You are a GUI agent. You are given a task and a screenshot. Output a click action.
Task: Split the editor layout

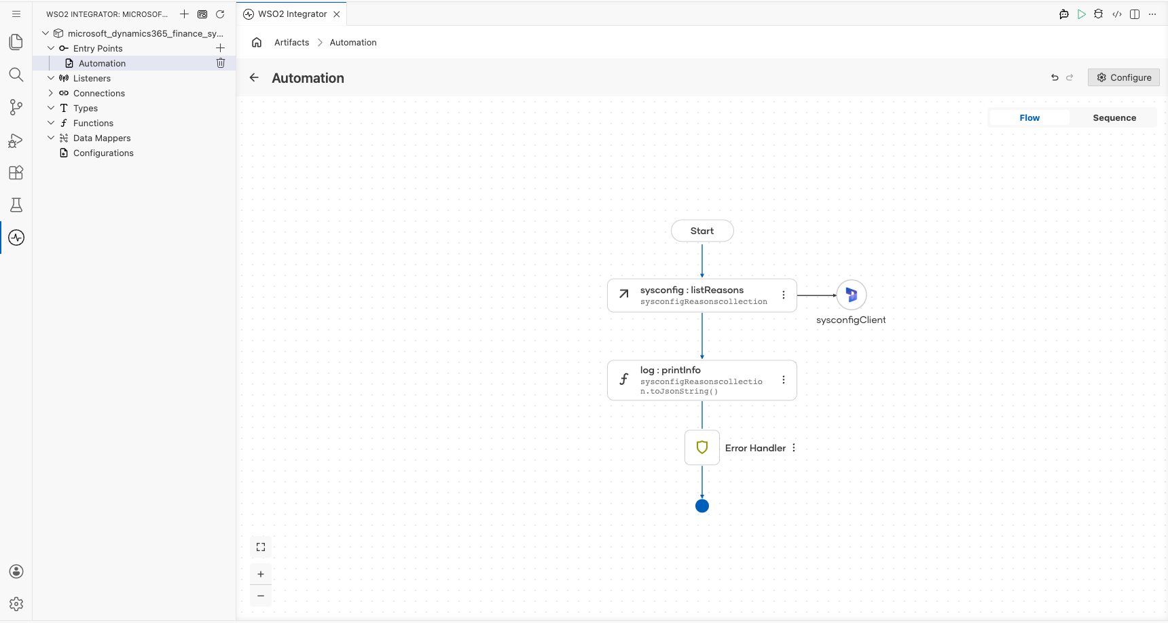click(1135, 14)
